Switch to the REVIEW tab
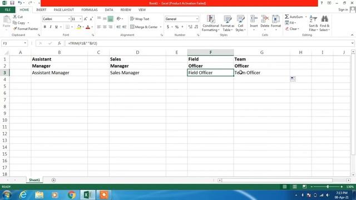 (126, 10)
